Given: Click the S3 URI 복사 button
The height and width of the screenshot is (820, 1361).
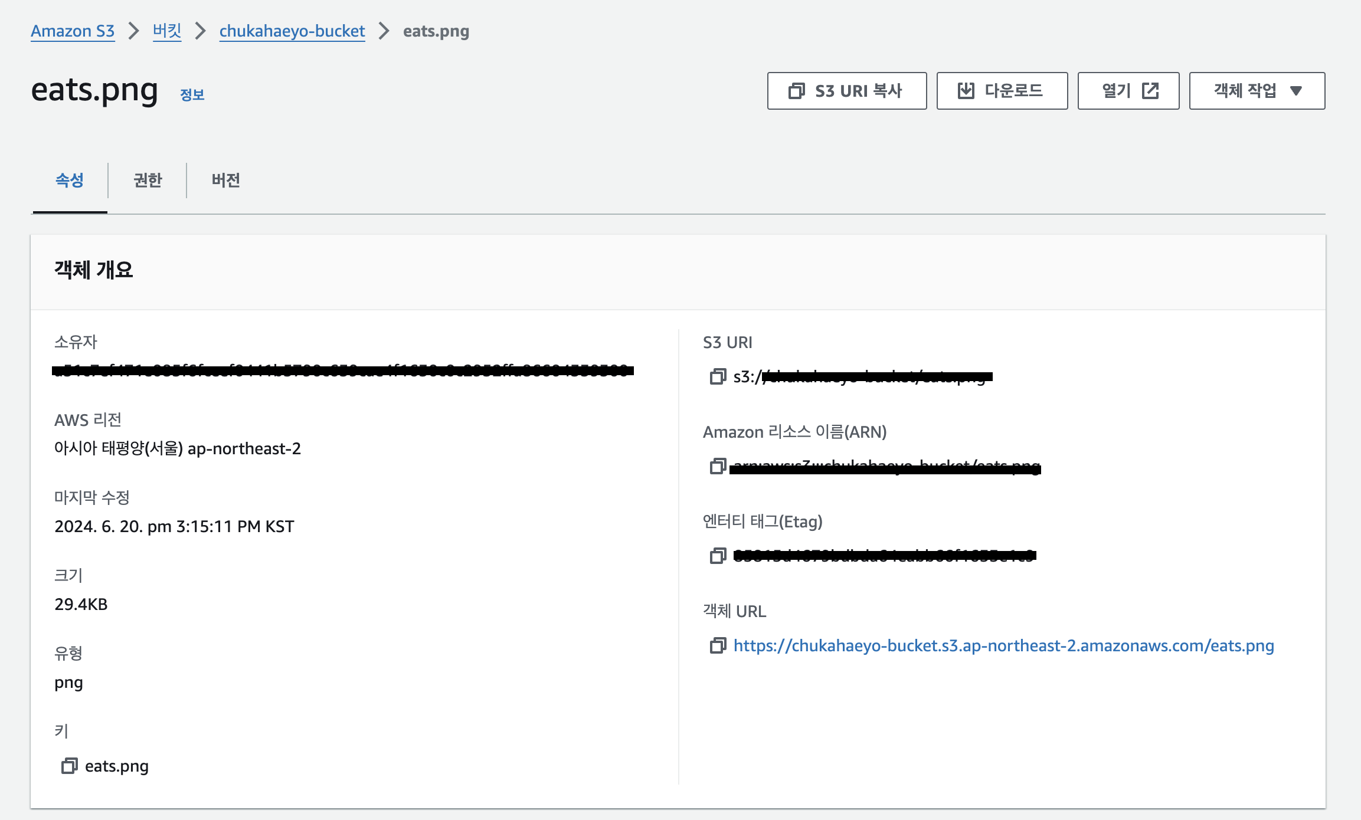Looking at the screenshot, I should (847, 91).
